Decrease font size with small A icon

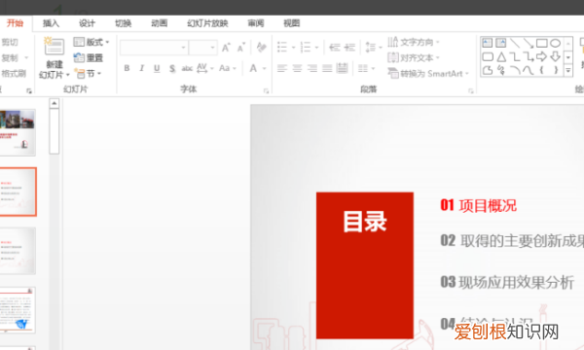241,48
